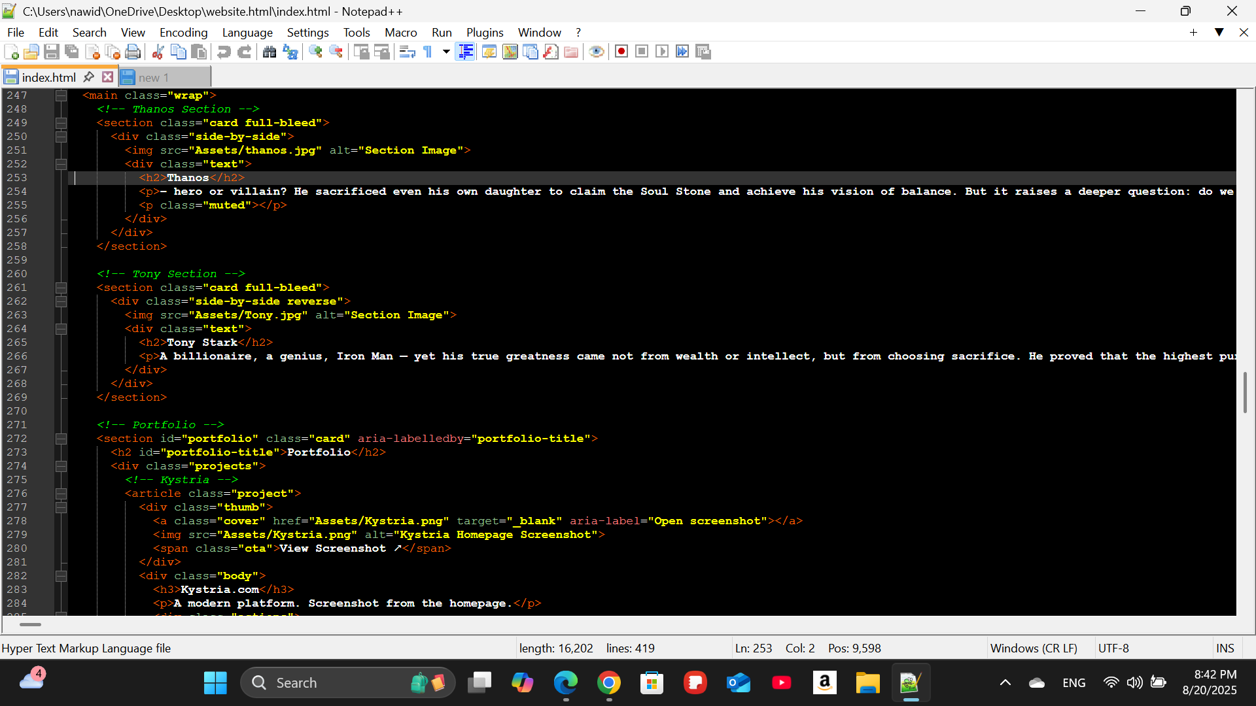Click the Paste toolbar icon
The width and height of the screenshot is (1256, 706).
click(x=199, y=52)
